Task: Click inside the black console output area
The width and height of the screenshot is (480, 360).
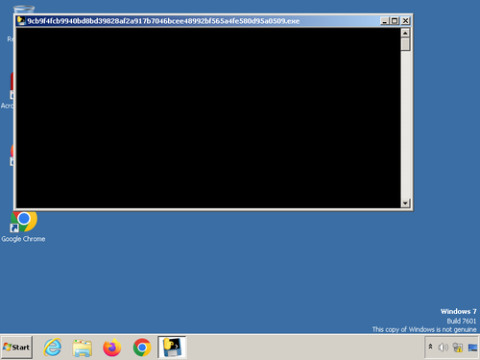Action: click(208, 118)
